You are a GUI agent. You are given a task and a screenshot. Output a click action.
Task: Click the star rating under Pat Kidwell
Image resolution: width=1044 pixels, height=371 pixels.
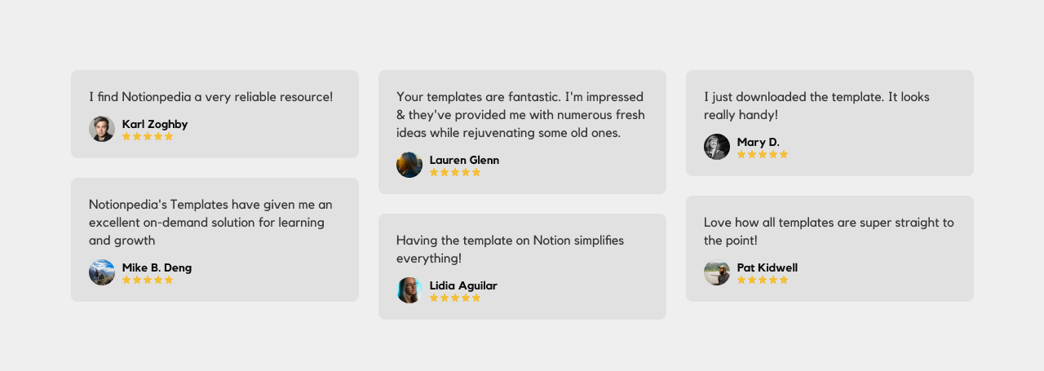[763, 280]
